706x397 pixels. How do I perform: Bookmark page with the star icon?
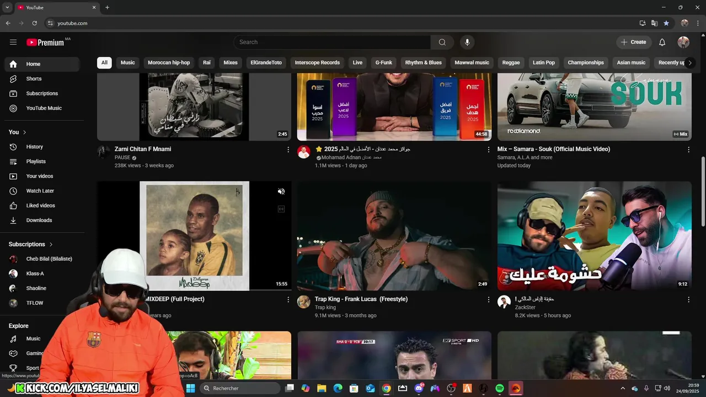pos(666,23)
